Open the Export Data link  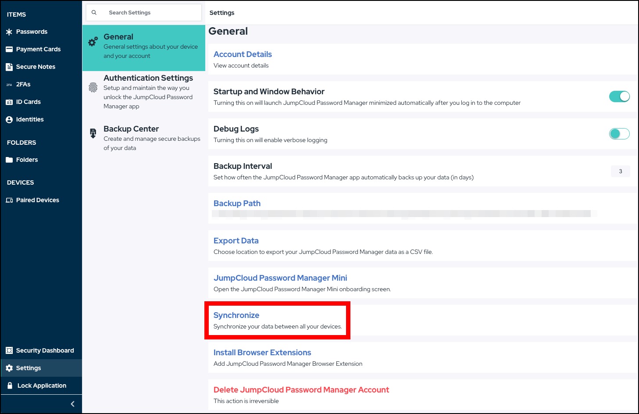(236, 241)
